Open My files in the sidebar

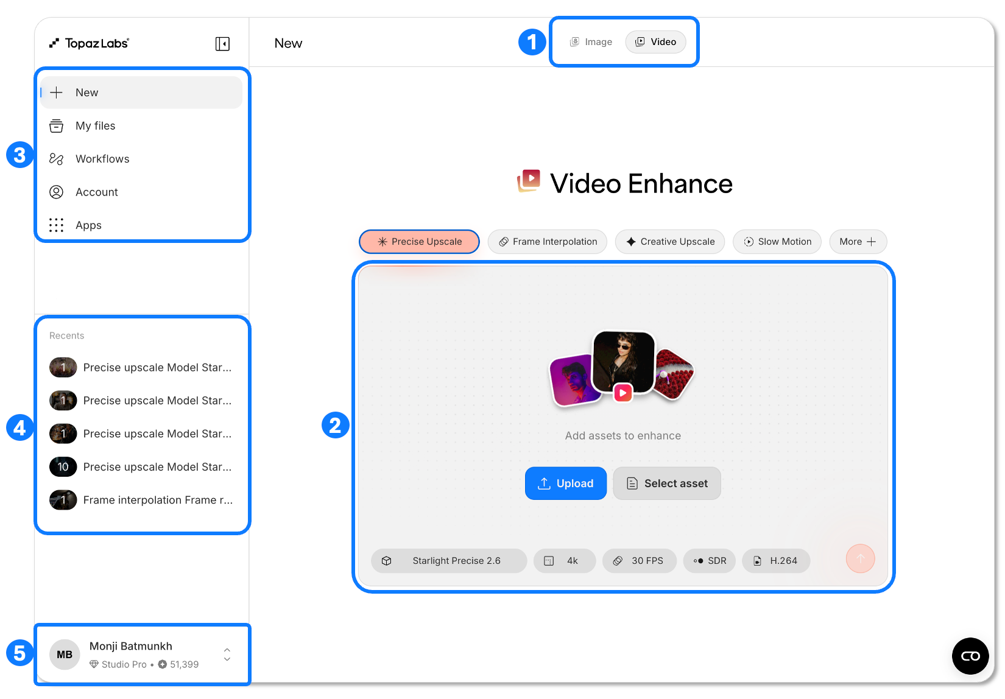coord(141,126)
